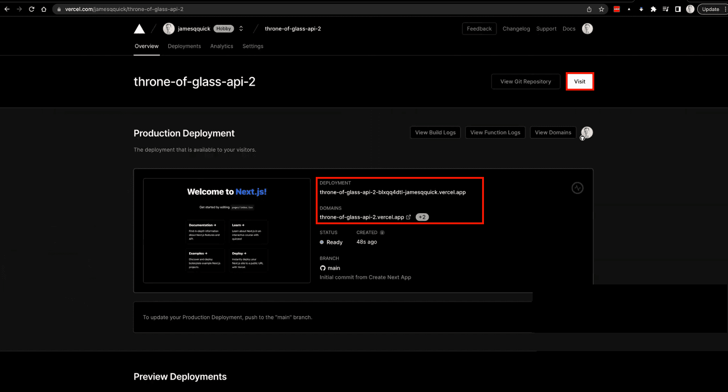Switch to the Overview tab
The height and width of the screenshot is (392, 728).
[x=147, y=46]
